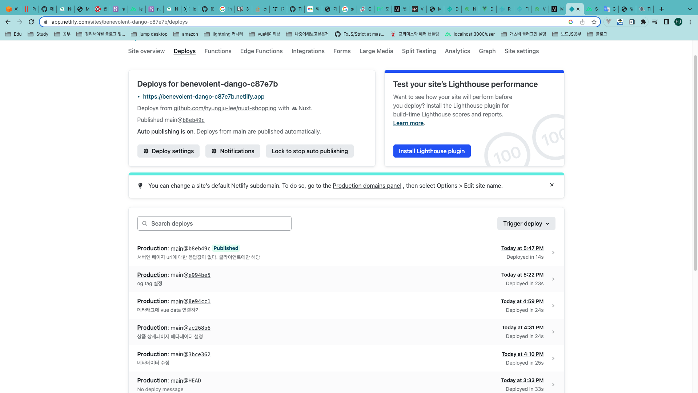Open deploy e994be5 details via its chevron
The width and height of the screenshot is (698, 393).
click(x=553, y=279)
